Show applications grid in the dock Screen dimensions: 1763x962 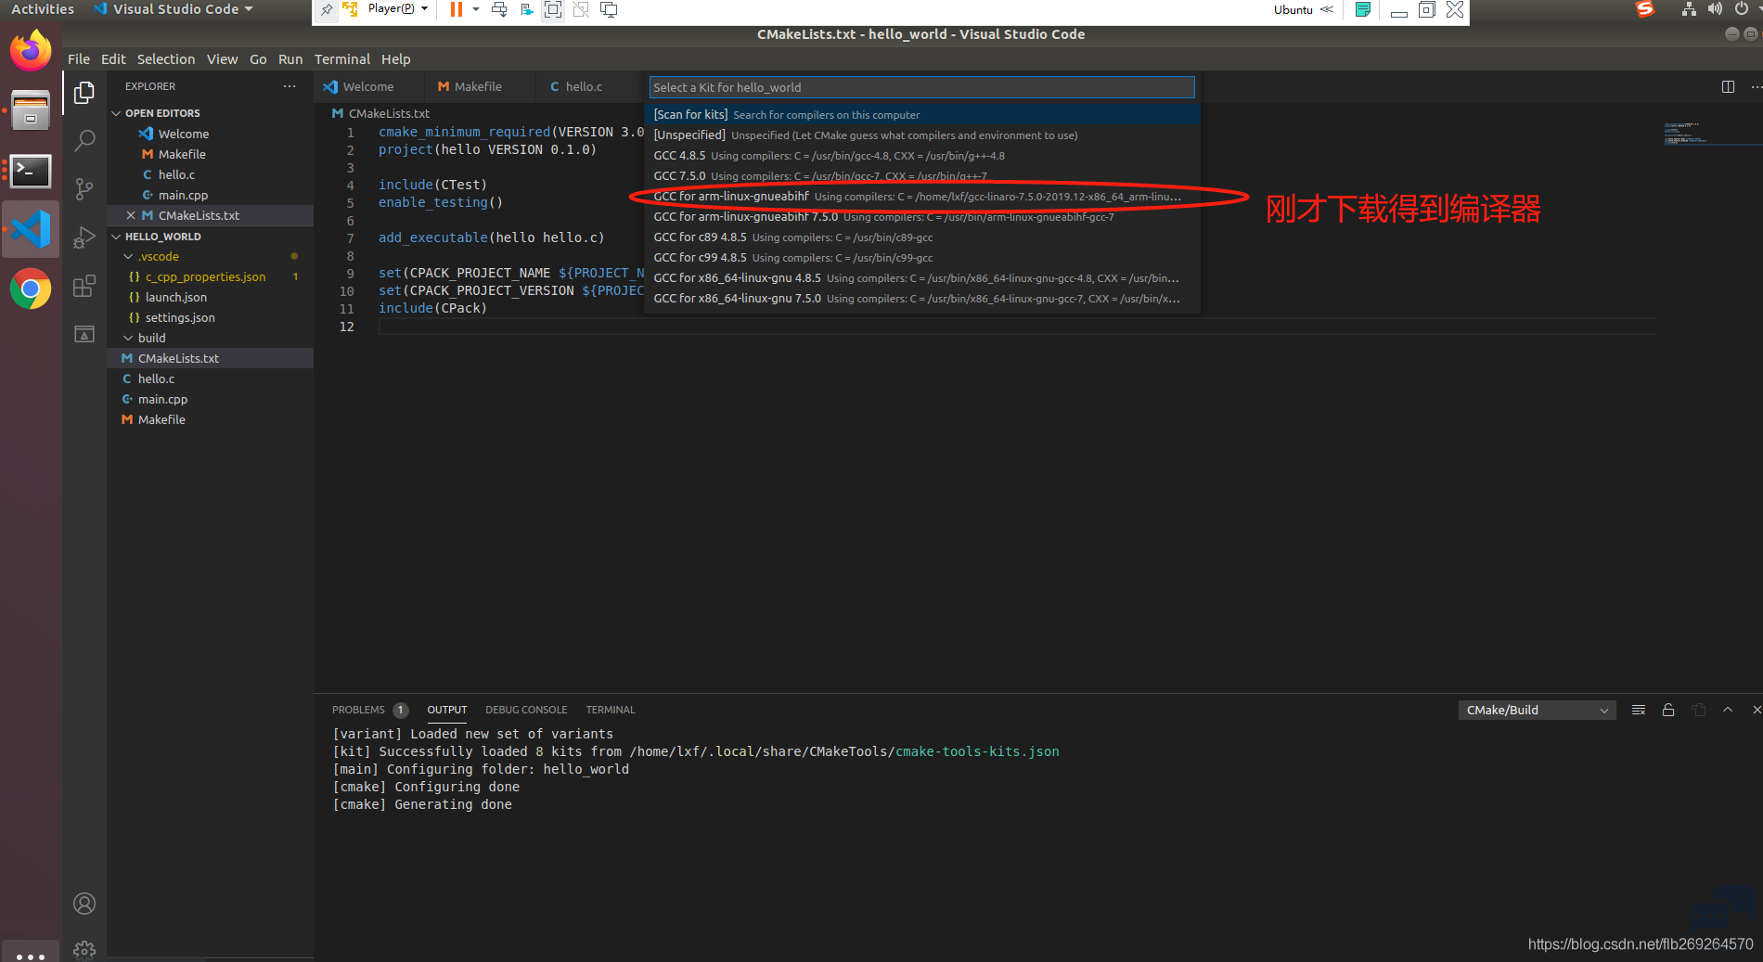31,954
